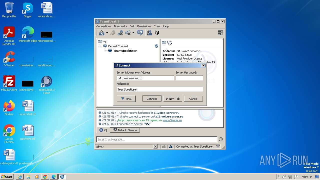Click the Nickname field in Connect dialog
This screenshot has height=180, width=320.
point(160,89)
